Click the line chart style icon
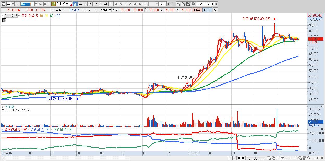The image size is (325, 161). [287, 158]
